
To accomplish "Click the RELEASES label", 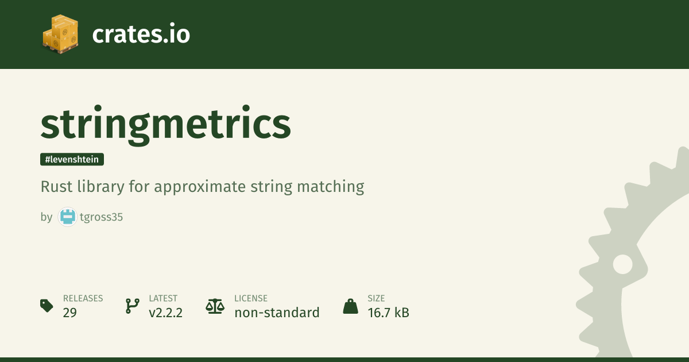I will pyautogui.click(x=83, y=298).
